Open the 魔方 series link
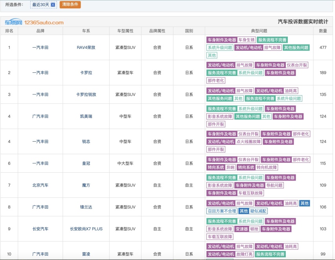 [x=86, y=185]
